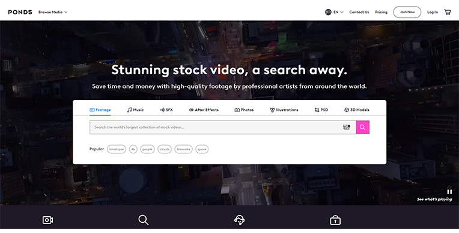Pause the background hero video
The image size is (459, 233).
coord(449,192)
